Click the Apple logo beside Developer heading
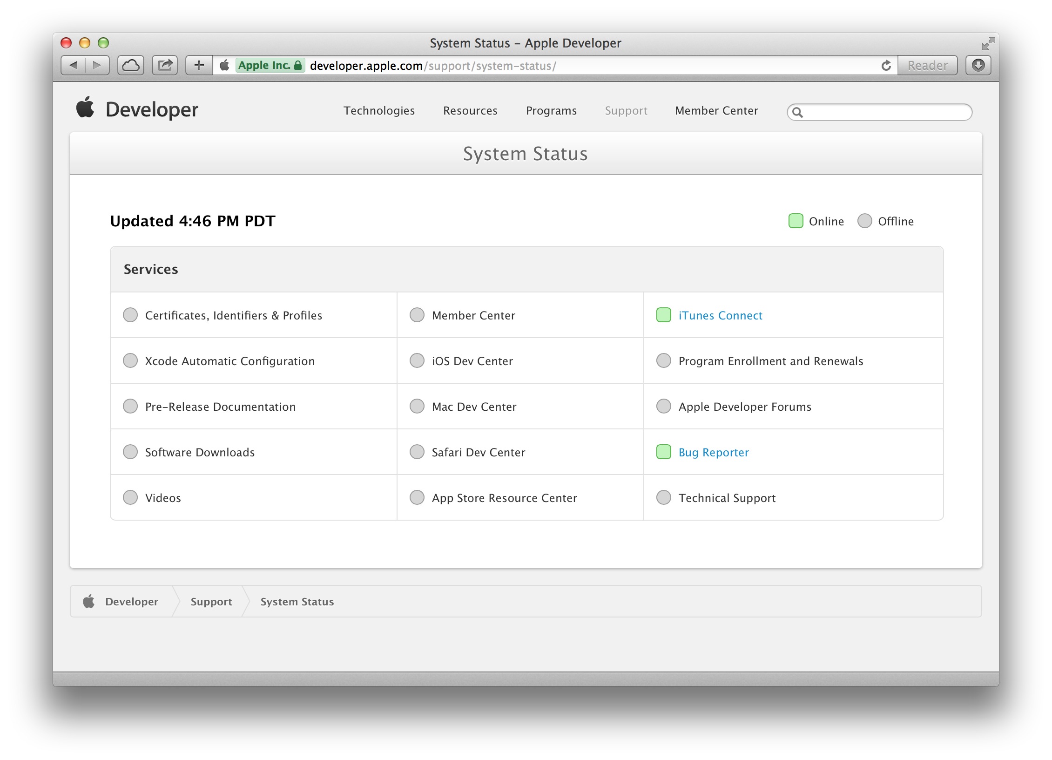The image size is (1052, 760). [85, 107]
